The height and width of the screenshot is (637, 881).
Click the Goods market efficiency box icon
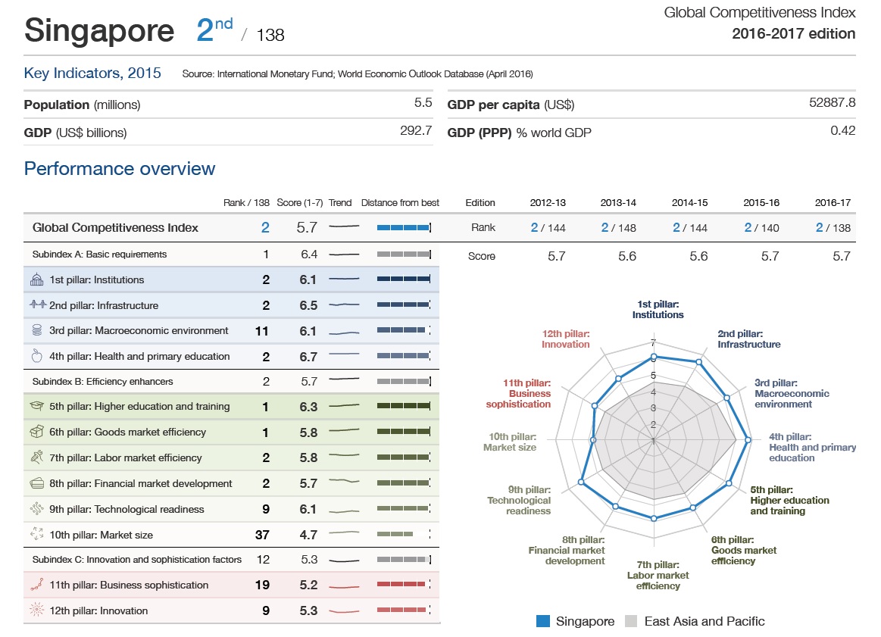pyautogui.click(x=36, y=432)
